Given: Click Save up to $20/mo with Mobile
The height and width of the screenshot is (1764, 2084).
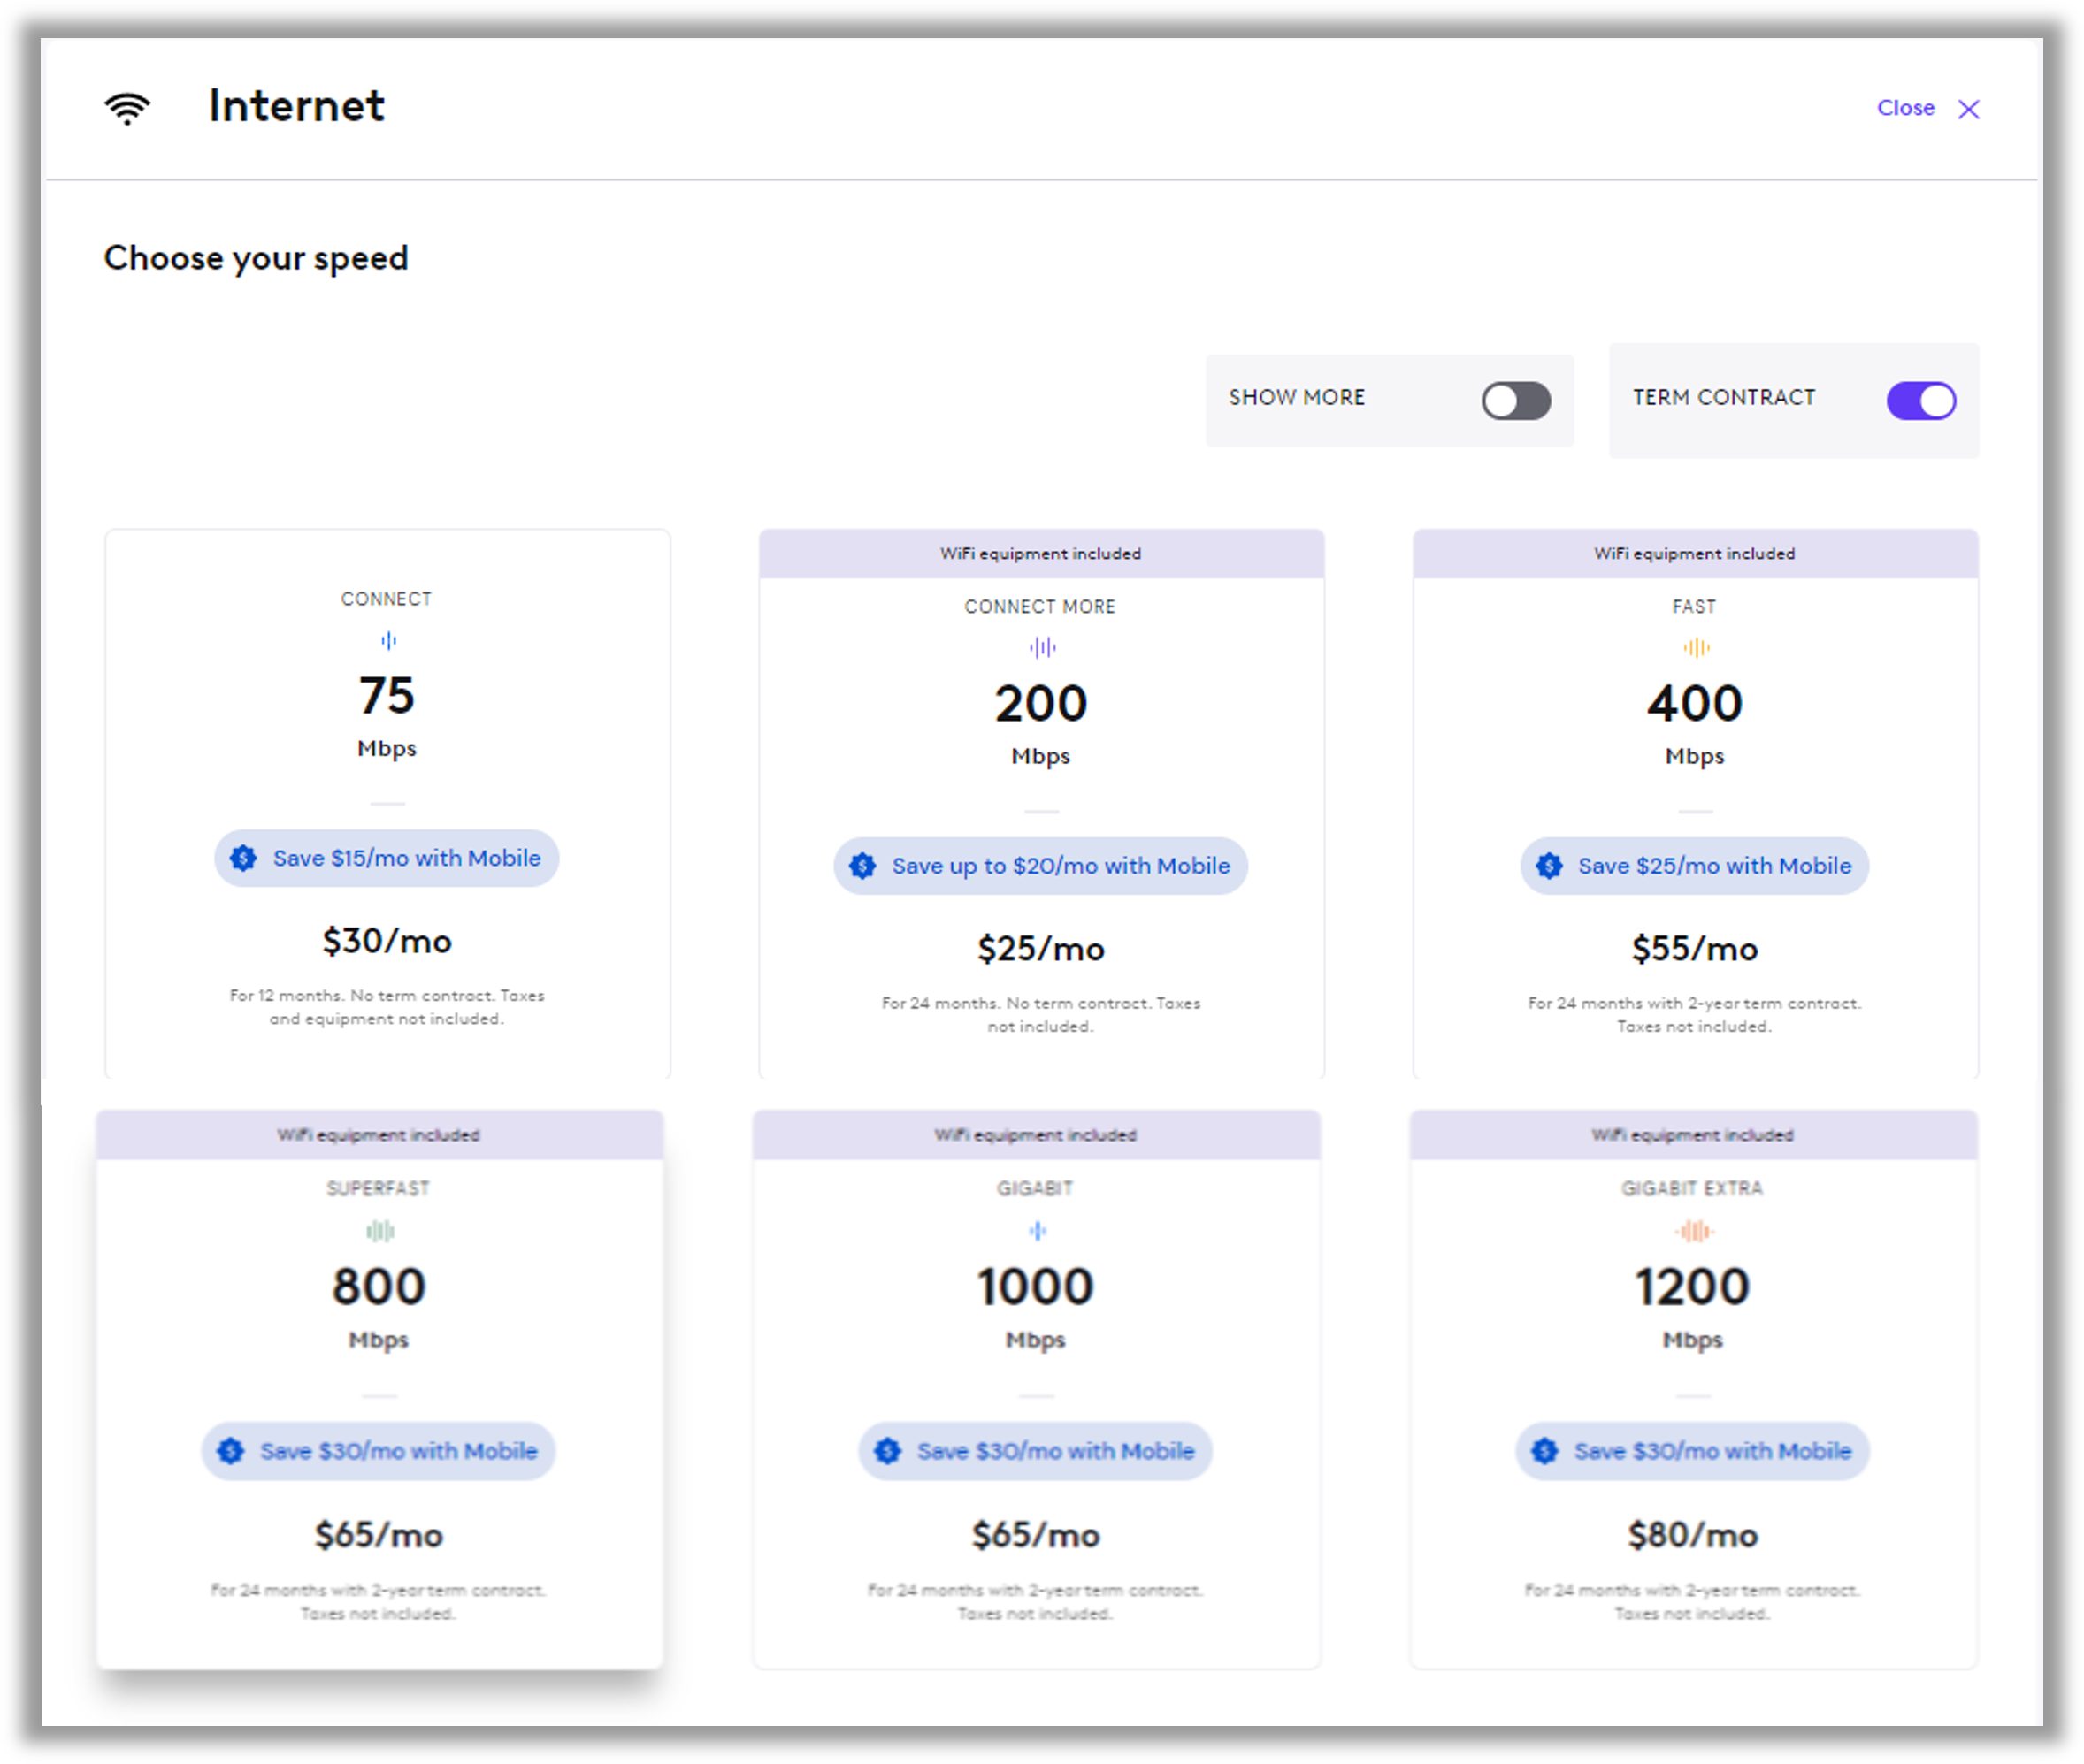Looking at the screenshot, I should (x=1061, y=866).
